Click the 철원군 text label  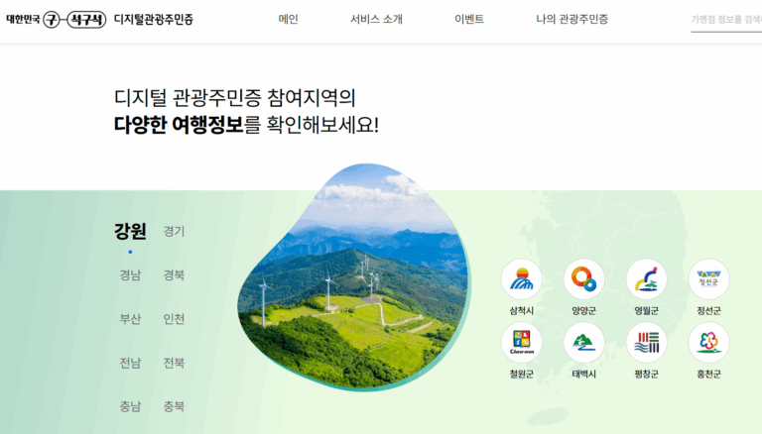pos(522,375)
